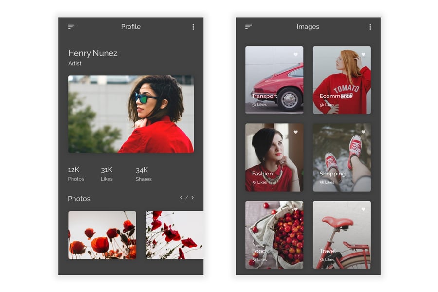View the 12K Photos stat
The width and height of the screenshot is (438, 292).
click(75, 174)
